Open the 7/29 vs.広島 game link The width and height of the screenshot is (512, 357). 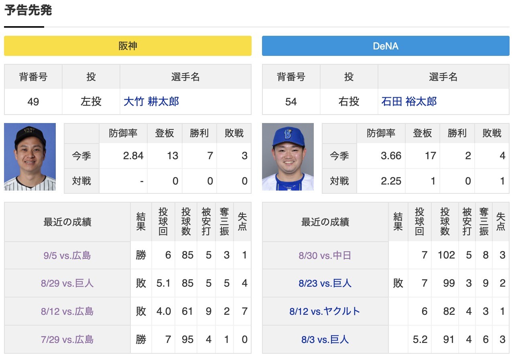tap(67, 339)
